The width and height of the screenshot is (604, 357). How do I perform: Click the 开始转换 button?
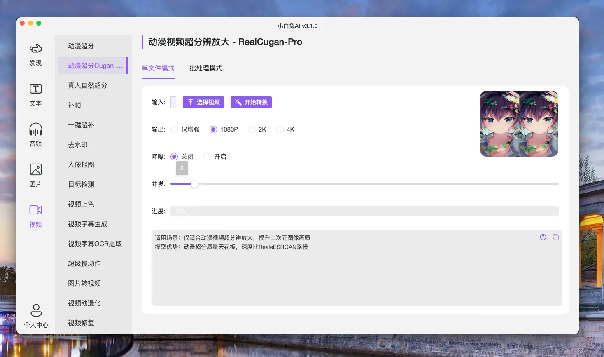point(251,102)
